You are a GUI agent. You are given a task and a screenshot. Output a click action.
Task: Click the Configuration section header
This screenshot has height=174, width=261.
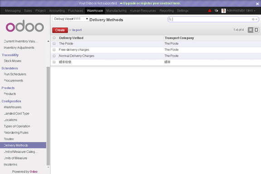tap(11, 101)
